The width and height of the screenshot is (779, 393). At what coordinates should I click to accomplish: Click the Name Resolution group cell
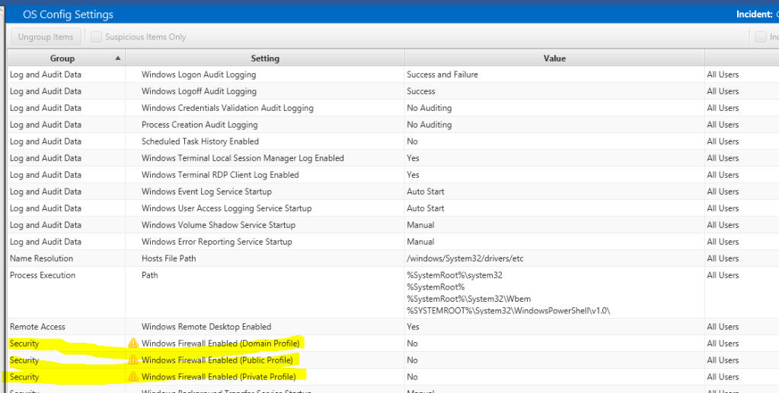click(42, 258)
